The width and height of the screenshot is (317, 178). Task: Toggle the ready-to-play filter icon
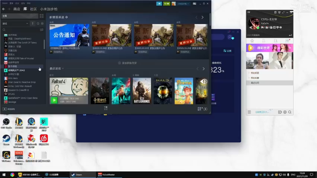click(42, 24)
